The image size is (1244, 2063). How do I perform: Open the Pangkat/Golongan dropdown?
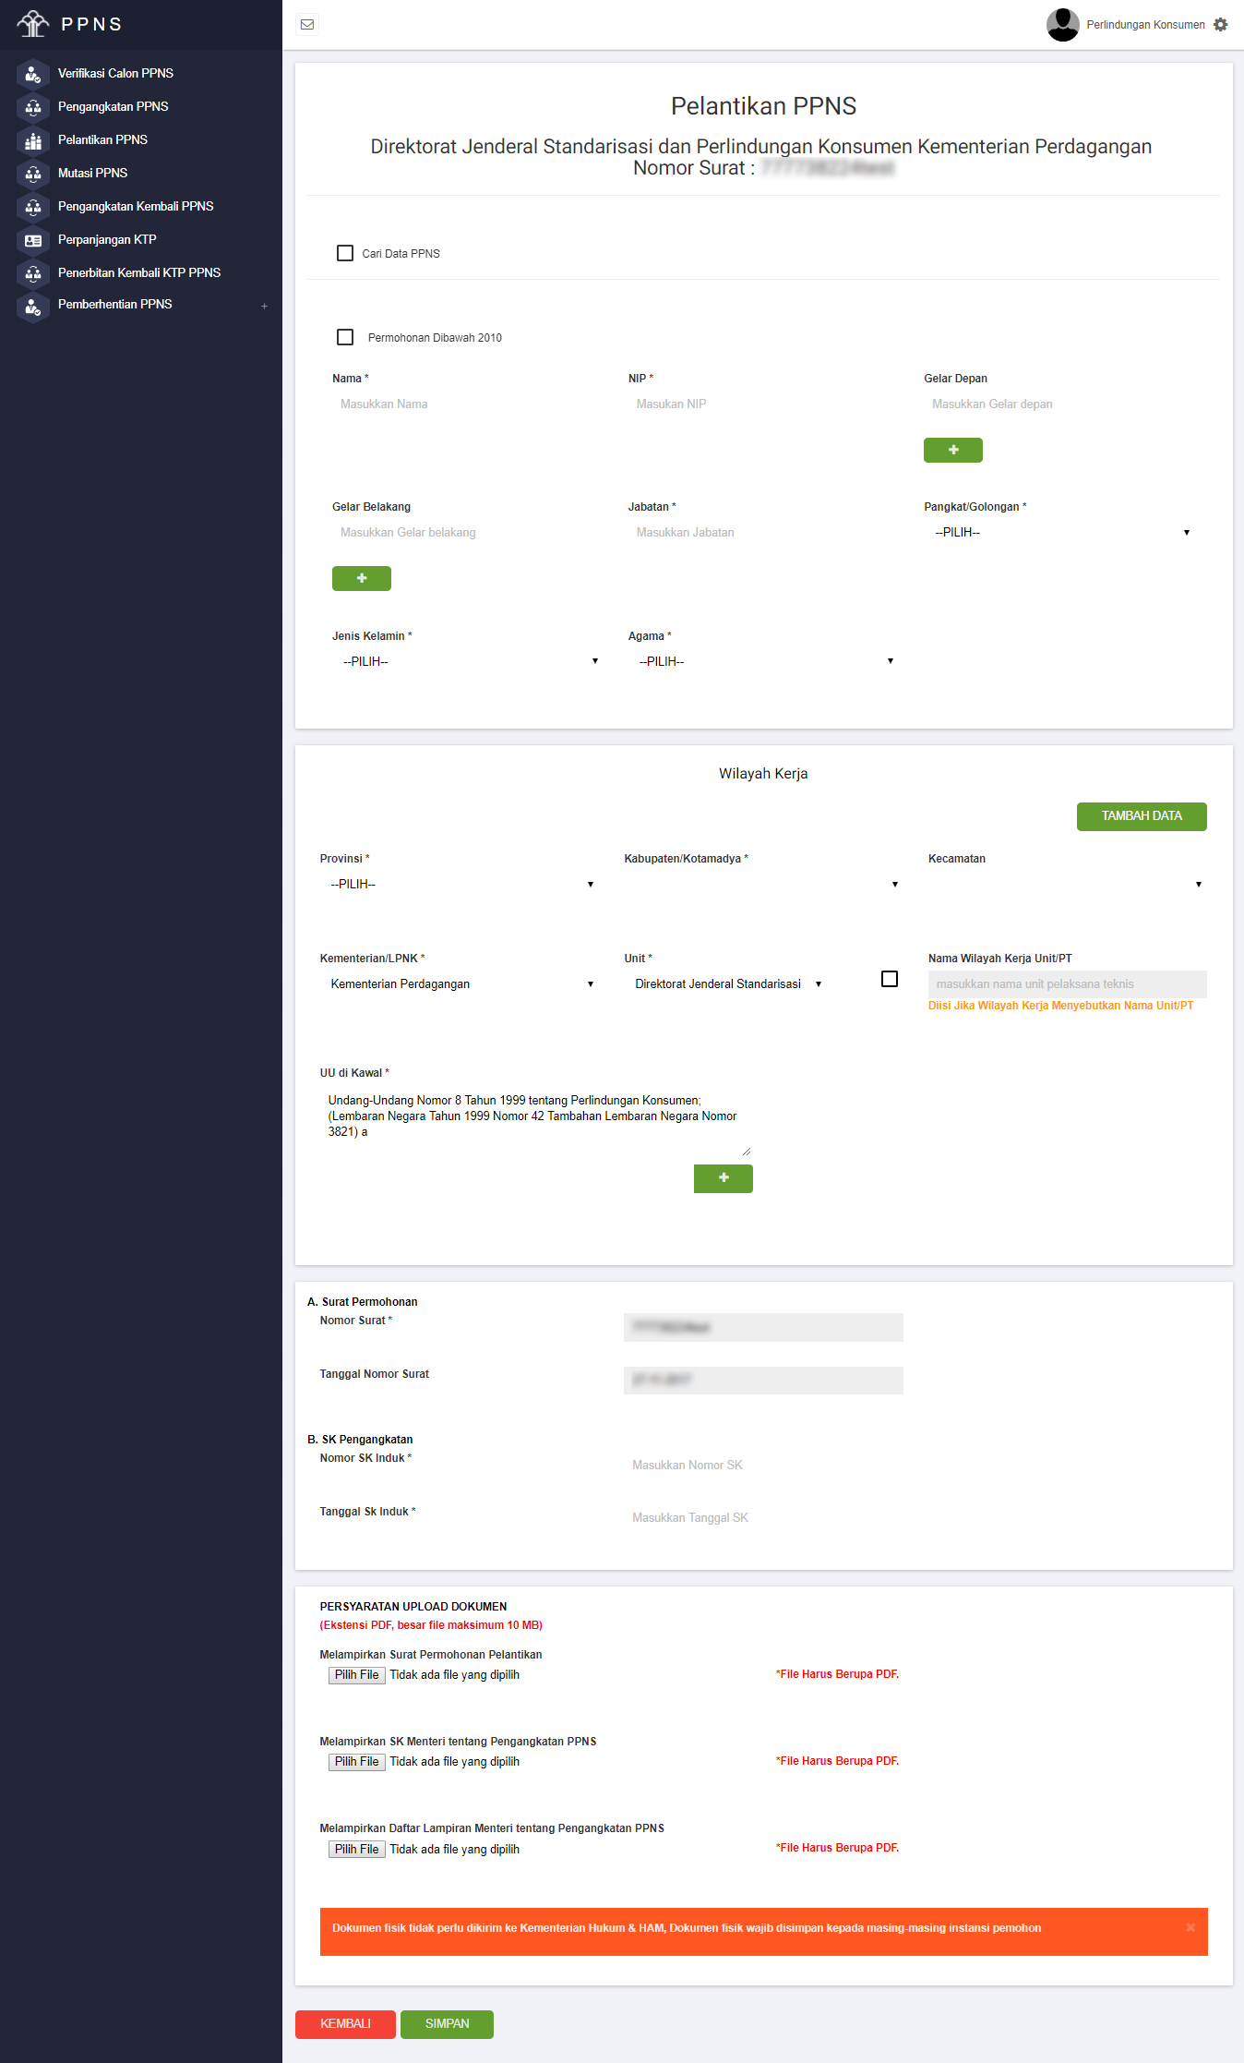pos(1061,533)
